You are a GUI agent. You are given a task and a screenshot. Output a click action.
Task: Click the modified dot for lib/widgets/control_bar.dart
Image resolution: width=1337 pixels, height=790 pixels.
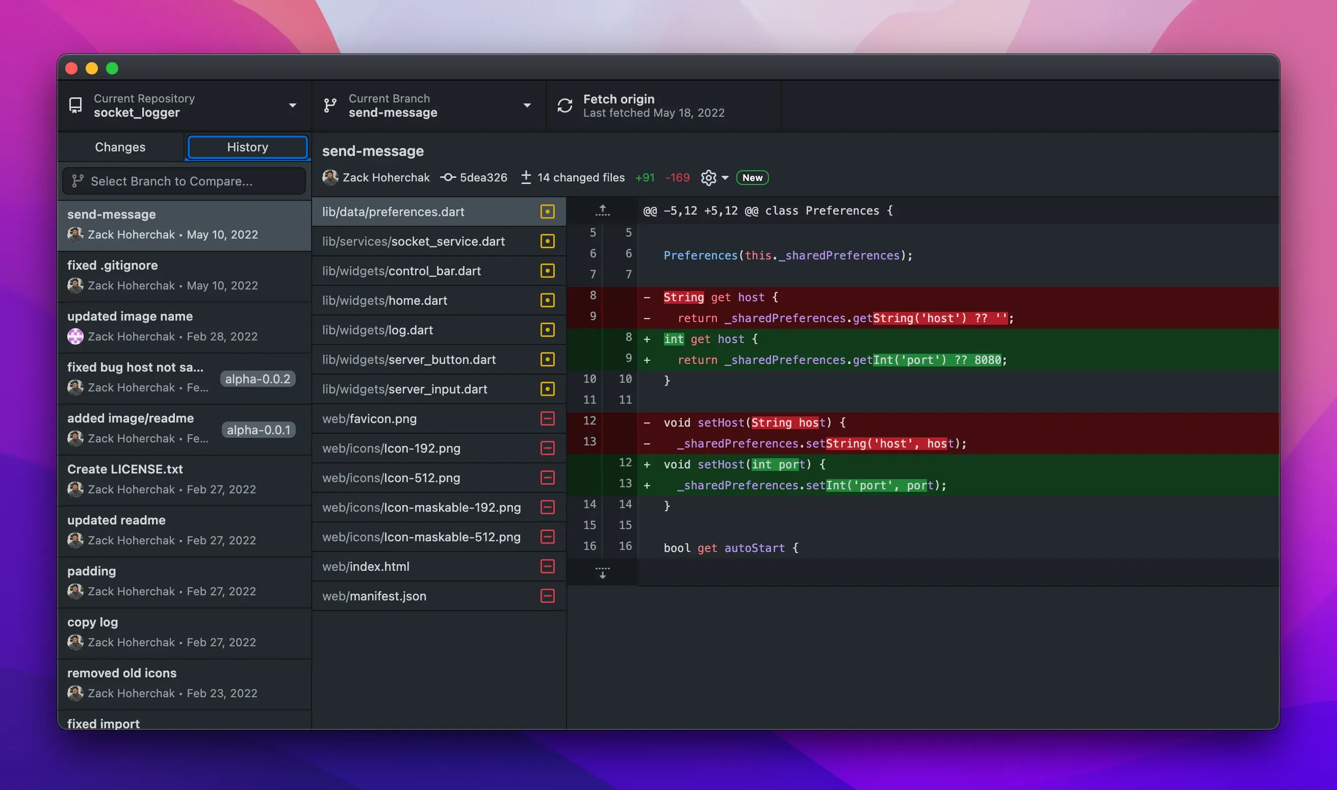[x=547, y=271]
